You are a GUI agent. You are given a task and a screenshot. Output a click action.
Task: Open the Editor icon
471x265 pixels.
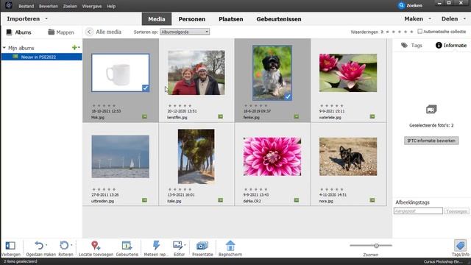pyautogui.click(x=177, y=245)
